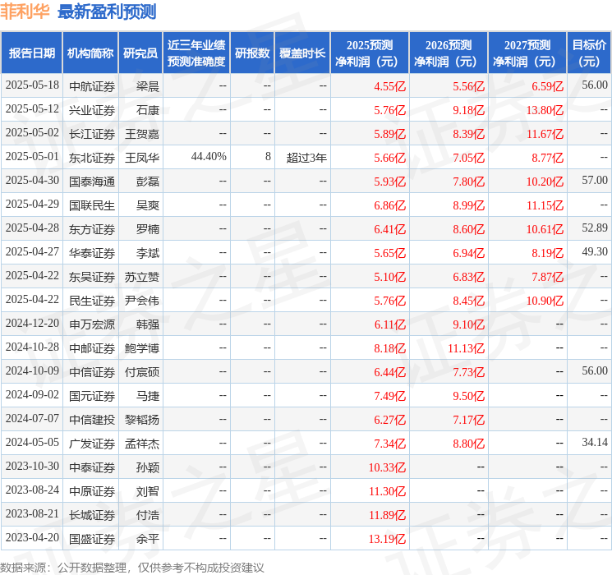This screenshot has height=575, width=612.
Task: Click the 研报数 column header
Action: coord(252,53)
